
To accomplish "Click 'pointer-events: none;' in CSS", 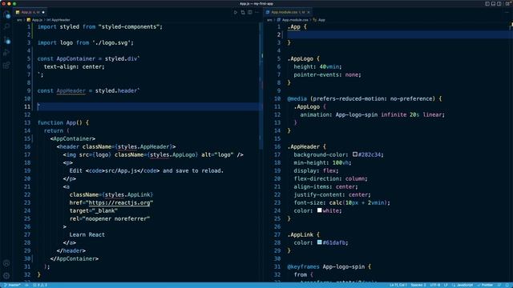I will (x=327, y=74).
